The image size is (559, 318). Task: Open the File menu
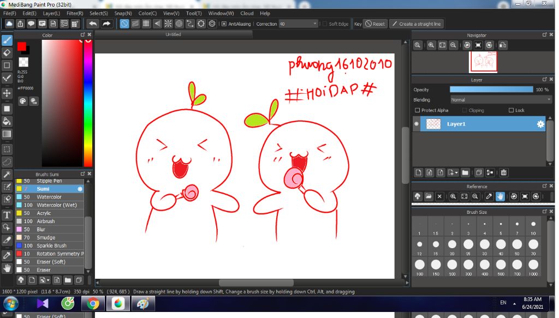coord(10,13)
